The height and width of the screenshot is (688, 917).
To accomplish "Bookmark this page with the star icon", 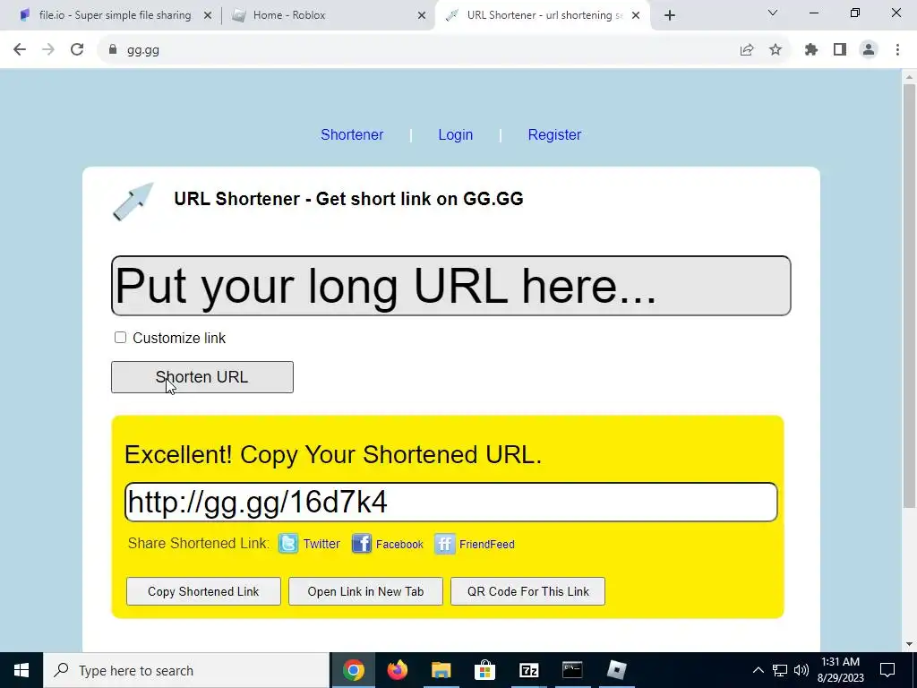I will pos(776,50).
